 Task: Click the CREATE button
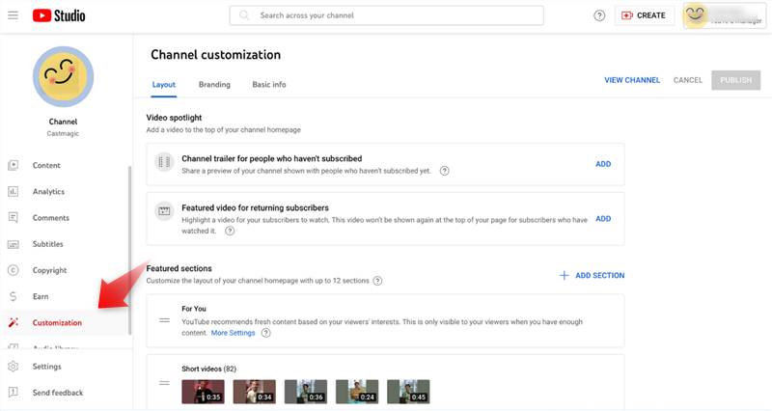pyautogui.click(x=644, y=15)
